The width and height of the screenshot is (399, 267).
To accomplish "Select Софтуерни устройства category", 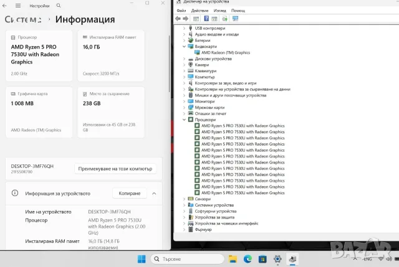I will [x=215, y=211].
